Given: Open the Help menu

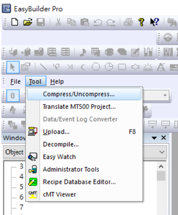Looking at the screenshot, I should coord(57,82).
